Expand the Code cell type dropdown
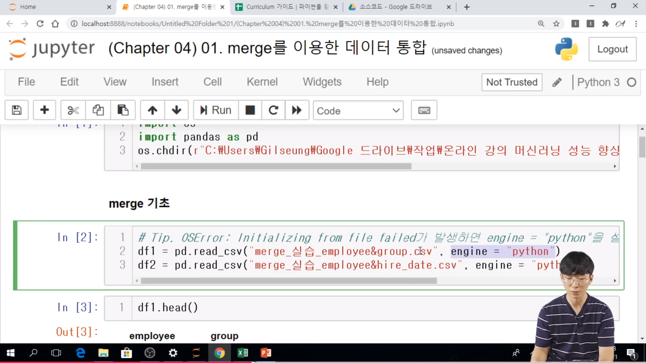Screen dimensions: 646x363 pyautogui.click(x=358, y=111)
